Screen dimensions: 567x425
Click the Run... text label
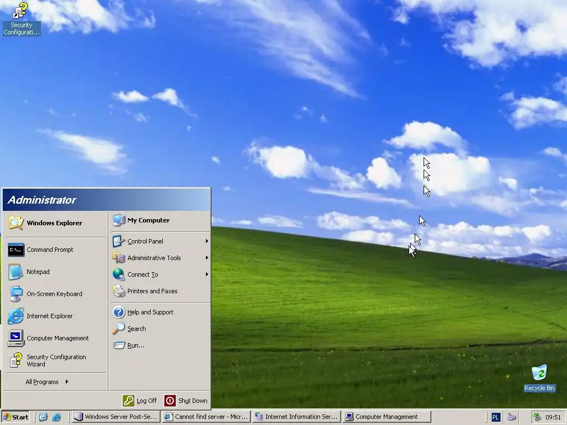[136, 345]
